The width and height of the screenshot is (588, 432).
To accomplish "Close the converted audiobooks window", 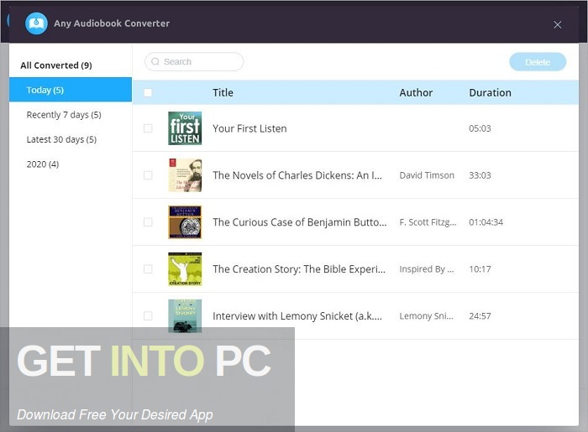I will pyautogui.click(x=557, y=24).
